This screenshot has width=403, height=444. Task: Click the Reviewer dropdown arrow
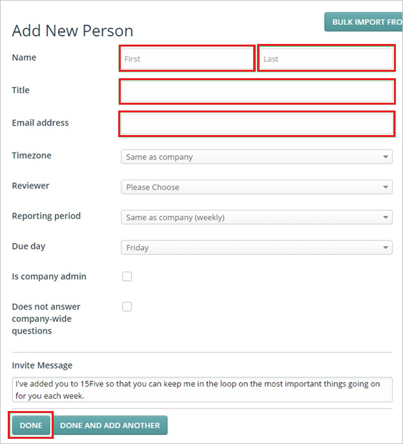click(x=386, y=187)
